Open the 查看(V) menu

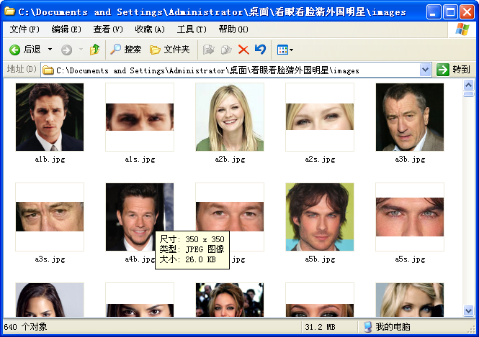coord(108,29)
